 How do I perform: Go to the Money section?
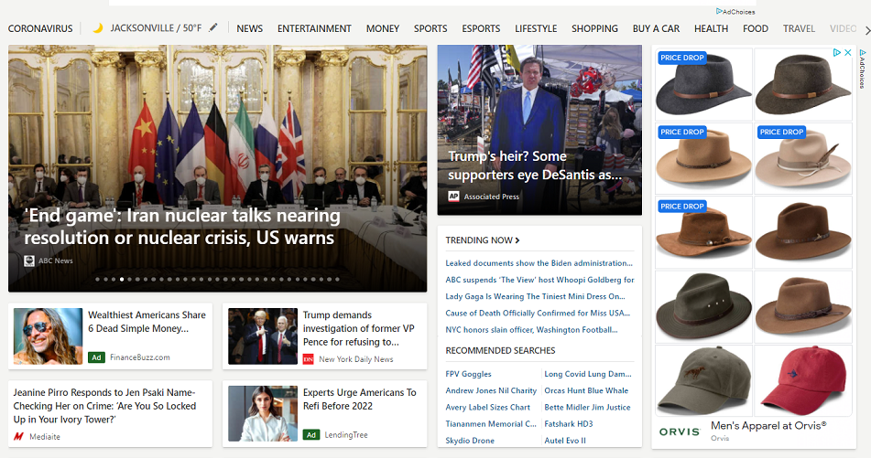click(382, 28)
